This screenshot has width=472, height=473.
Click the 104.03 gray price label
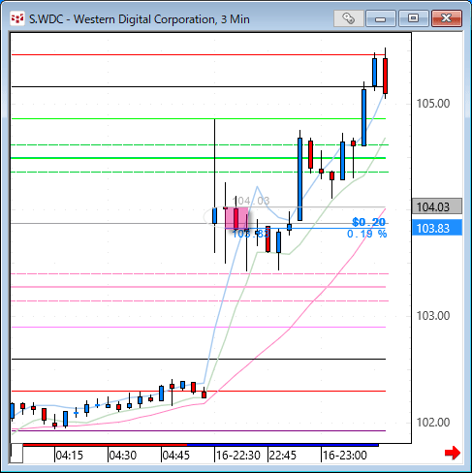pyautogui.click(x=437, y=206)
